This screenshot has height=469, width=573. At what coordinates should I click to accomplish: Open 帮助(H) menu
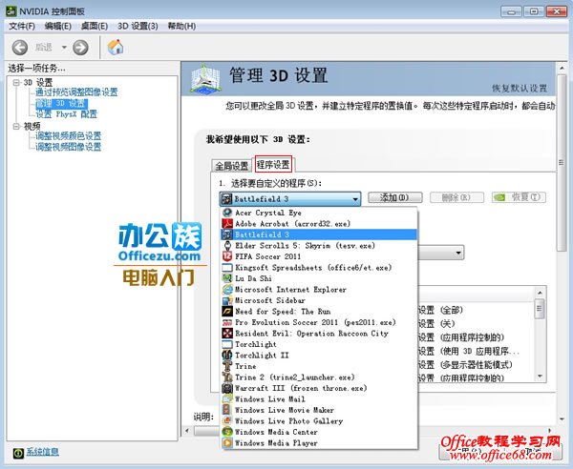[181, 27]
